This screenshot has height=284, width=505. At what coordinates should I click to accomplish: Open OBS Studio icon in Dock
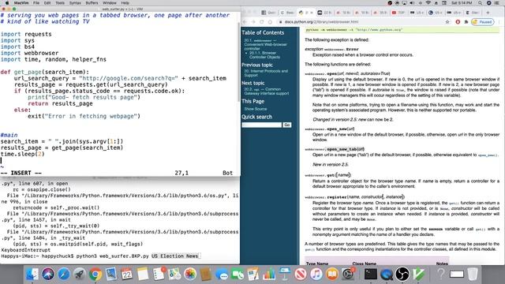tap(402, 275)
